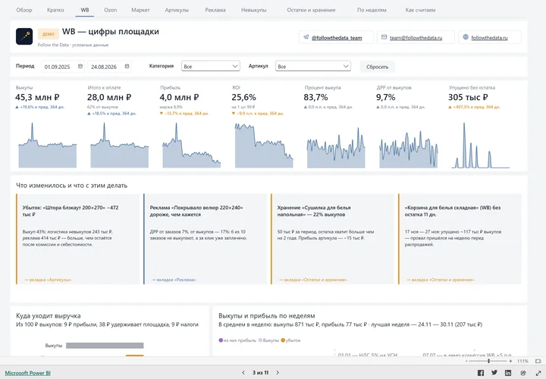
Task: Click the fit to page icon
Action: click(538, 362)
